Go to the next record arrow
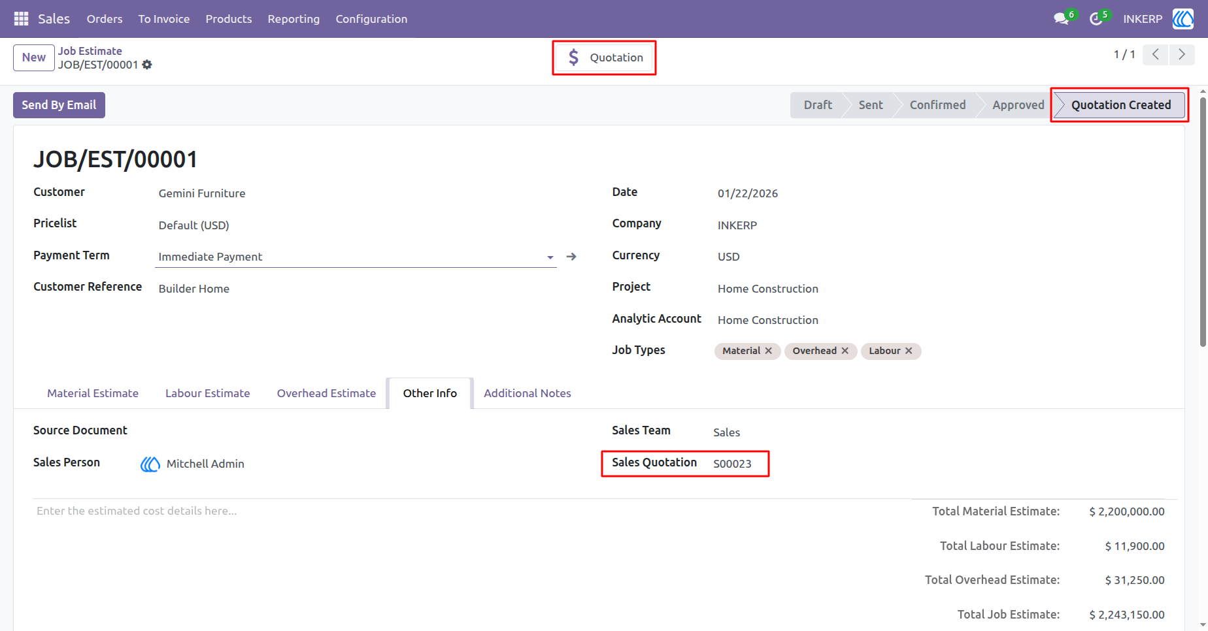 click(x=1182, y=55)
